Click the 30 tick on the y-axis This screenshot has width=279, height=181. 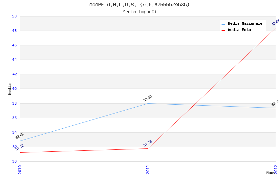click(x=14, y=161)
